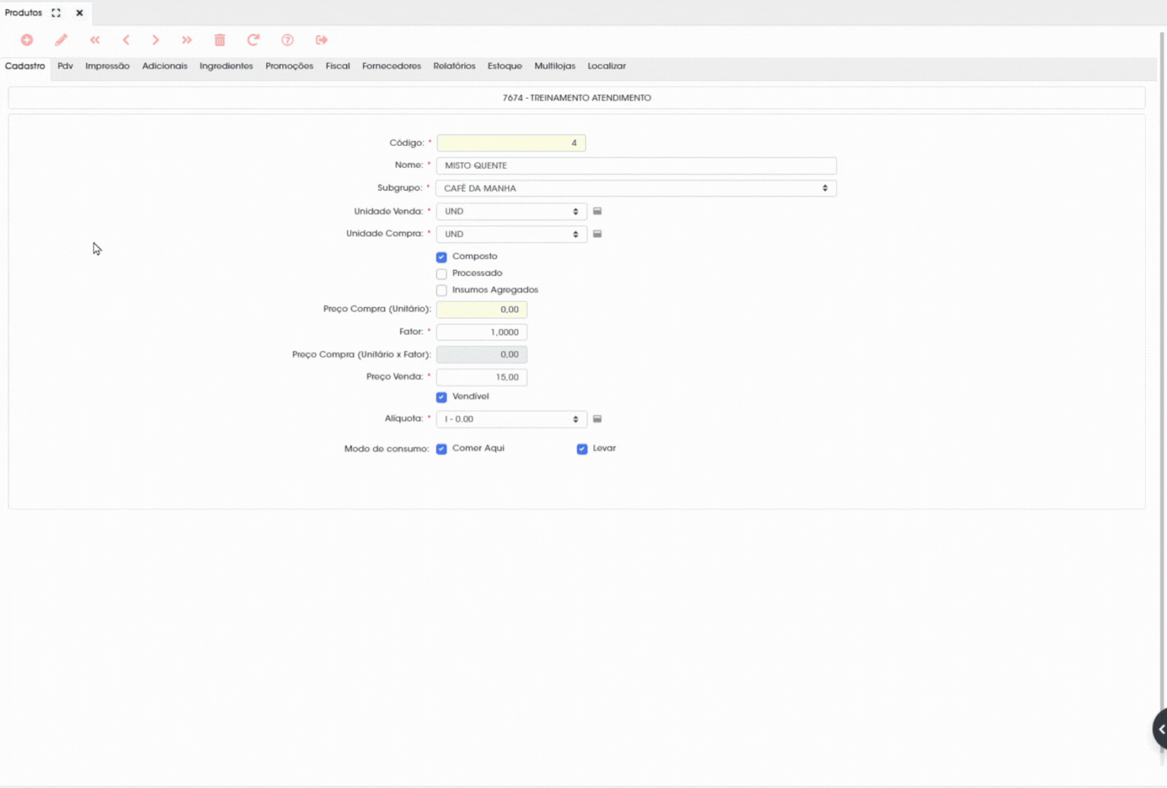This screenshot has width=1167, height=788.
Task: Click Preço Compra (Unitário x Fator) field
Action: pyautogui.click(x=482, y=354)
